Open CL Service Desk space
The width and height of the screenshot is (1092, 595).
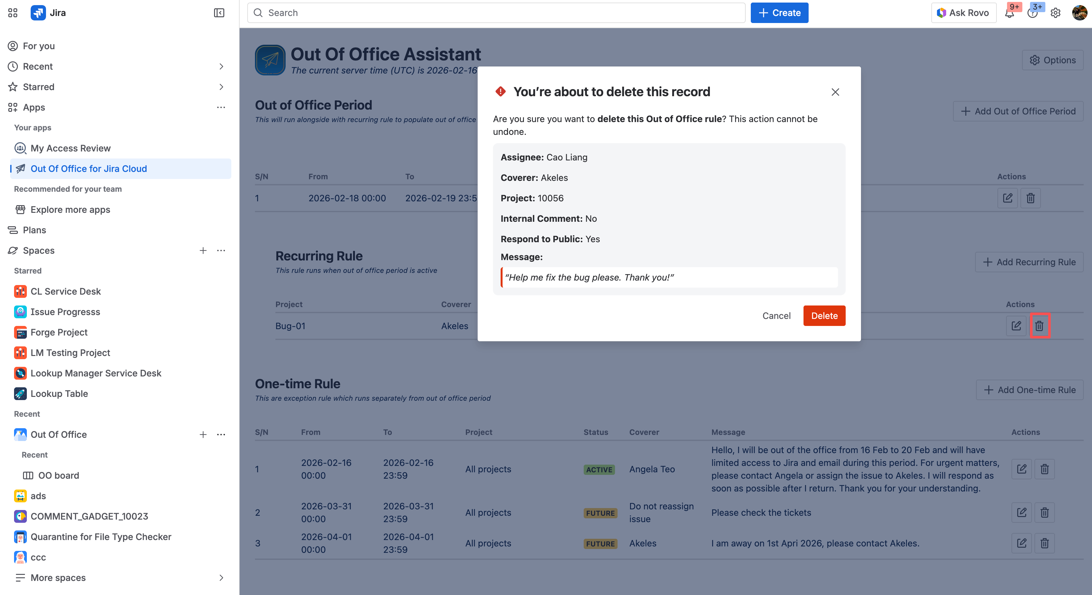(65, 291)
